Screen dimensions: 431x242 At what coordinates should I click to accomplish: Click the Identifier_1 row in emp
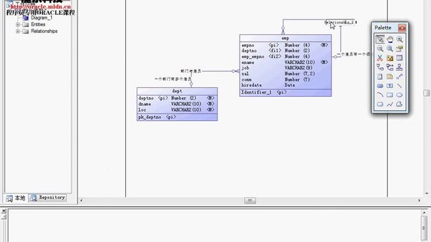click(x=286, y=93)
